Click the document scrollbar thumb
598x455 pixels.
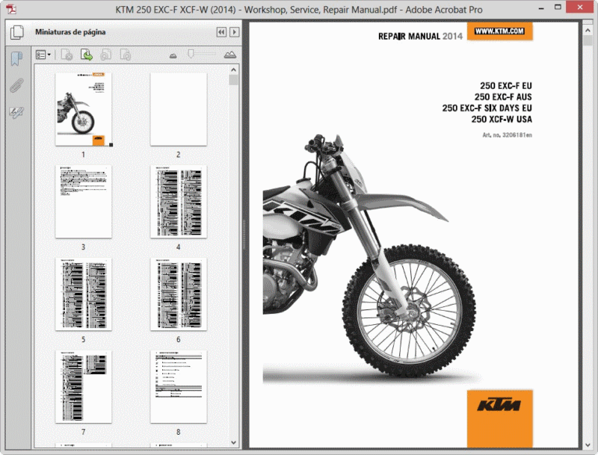(x=588, y=41)
